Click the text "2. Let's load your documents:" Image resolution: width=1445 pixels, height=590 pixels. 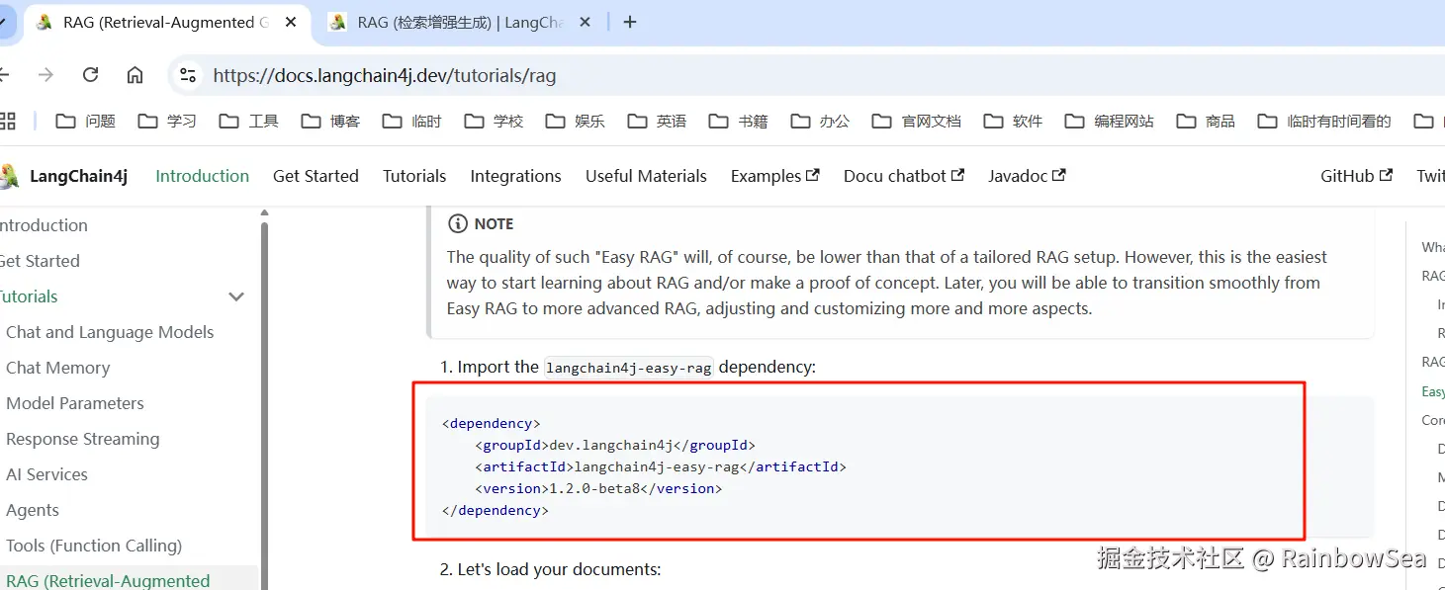(550, 569)
